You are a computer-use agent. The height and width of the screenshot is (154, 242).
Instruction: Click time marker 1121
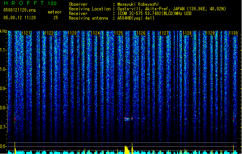26,33
